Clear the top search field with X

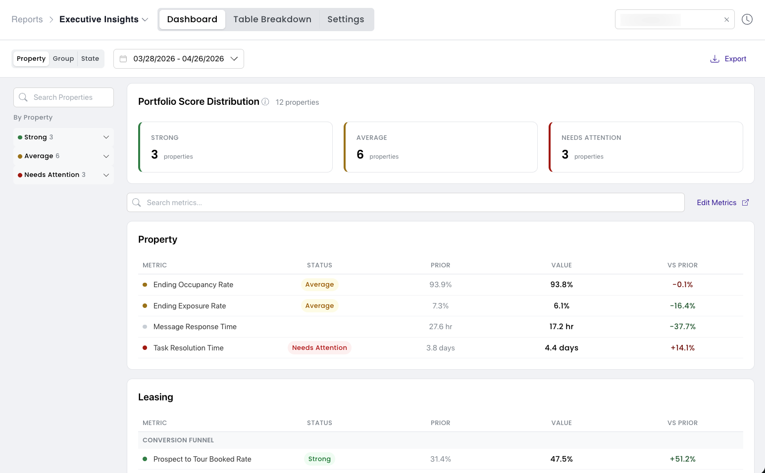726,20
